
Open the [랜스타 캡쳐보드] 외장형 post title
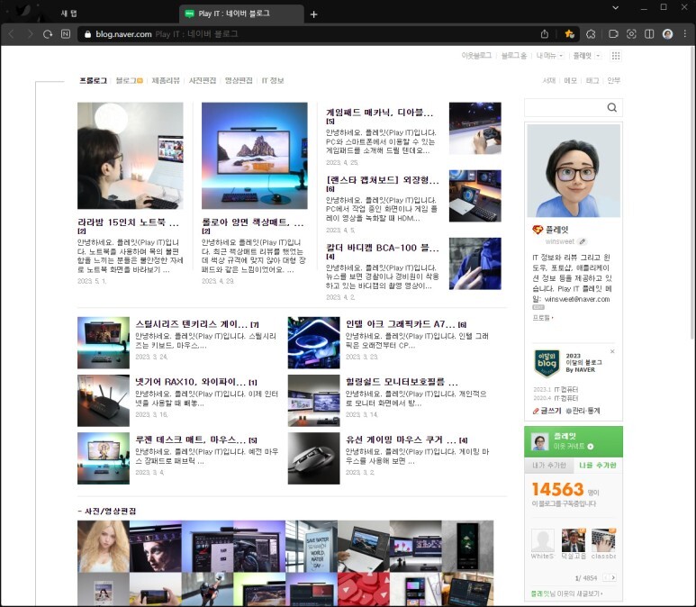(x=382, y=180)
